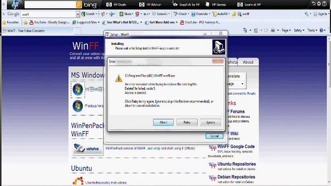
Task: Open the Google toolbar Share menu
Action: (126, 14)
